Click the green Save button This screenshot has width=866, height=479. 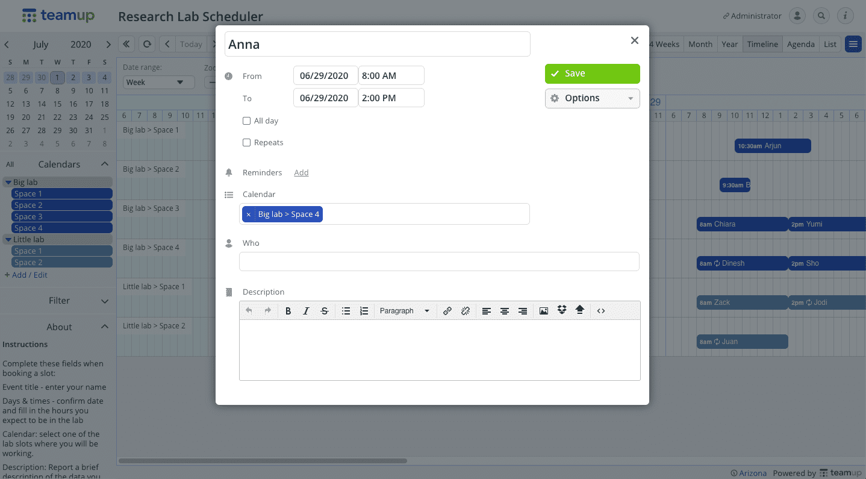pos(592,74)
